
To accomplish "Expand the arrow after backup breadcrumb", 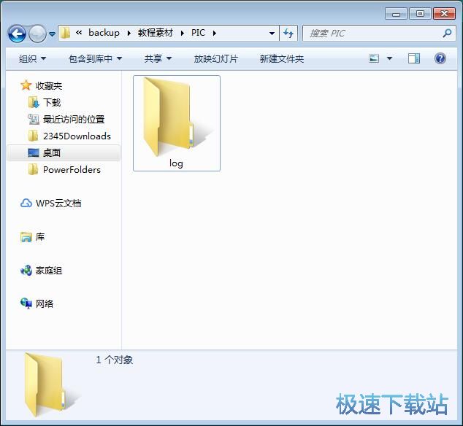I will tap(129, 33).
